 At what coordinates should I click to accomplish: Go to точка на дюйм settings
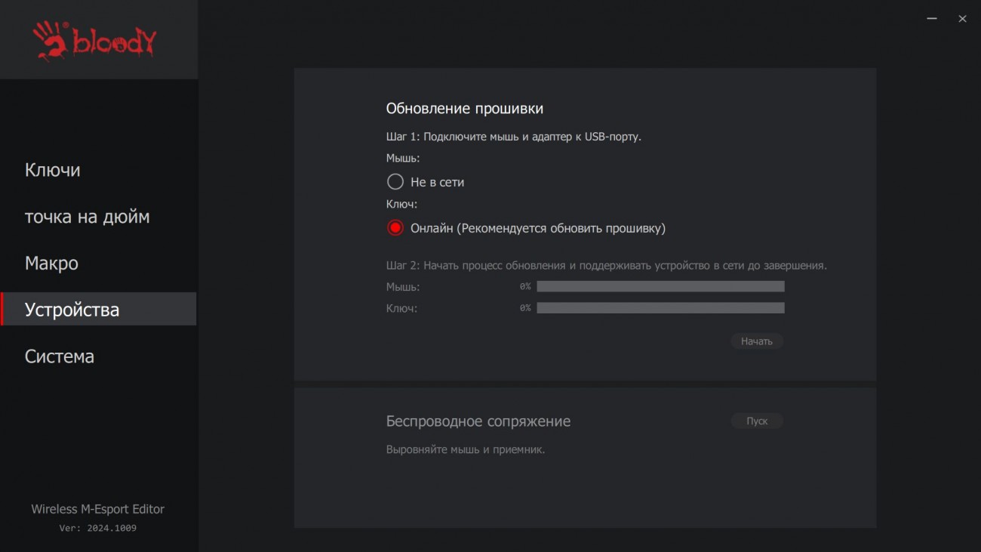point(87,217)
